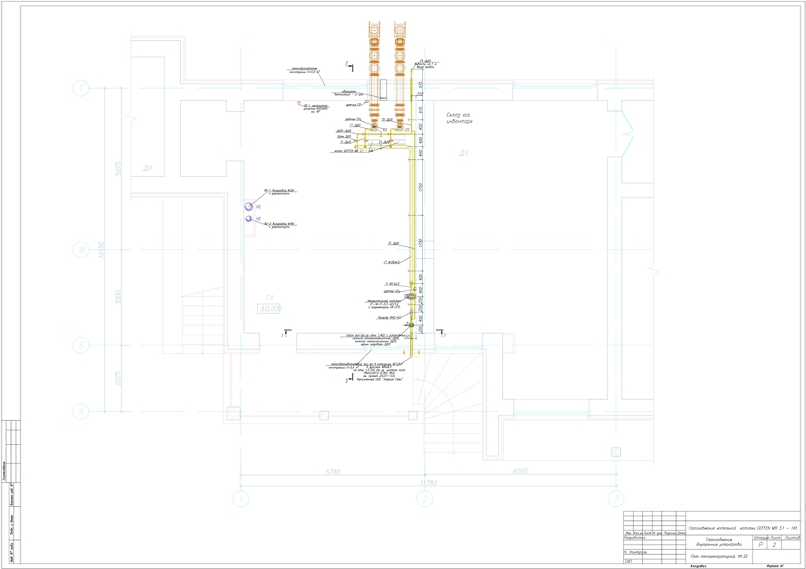Click the BE-2 air duct circle symbol
This screenshot has width=806, height=569.
[x=249, y=219]
